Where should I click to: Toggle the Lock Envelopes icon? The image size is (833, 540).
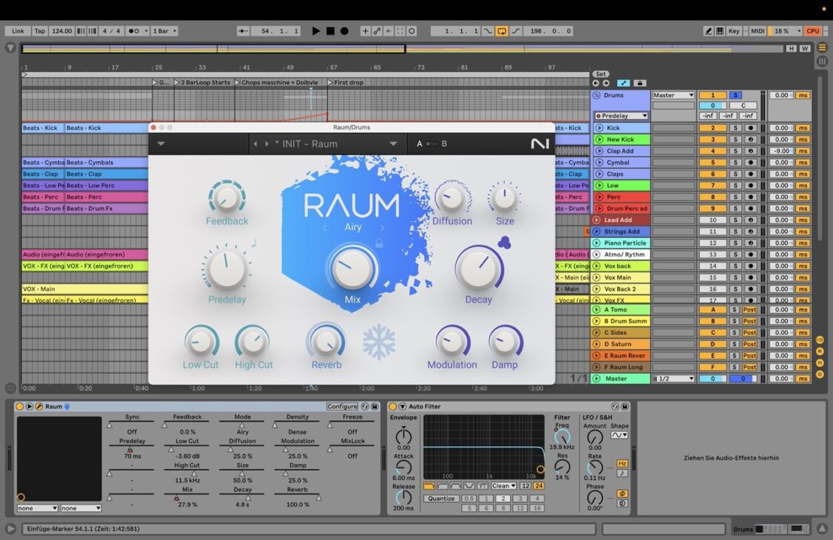point(640,83)
